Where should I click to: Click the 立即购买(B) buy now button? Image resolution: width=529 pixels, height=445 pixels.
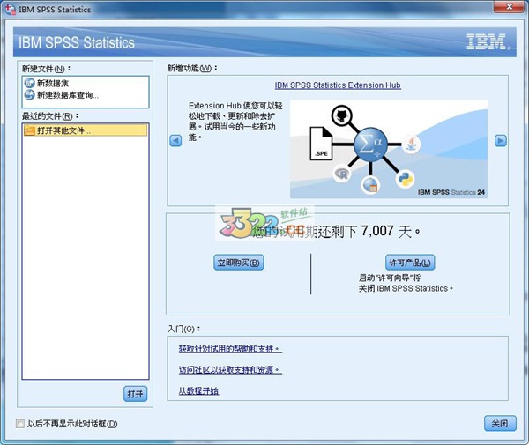click(239, 263)
